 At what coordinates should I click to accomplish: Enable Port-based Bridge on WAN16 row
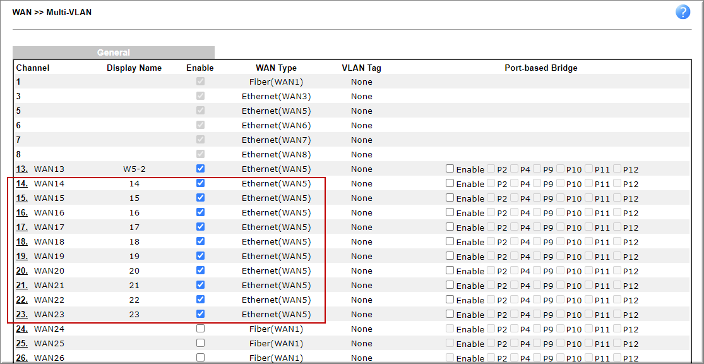tap(450, 212)
